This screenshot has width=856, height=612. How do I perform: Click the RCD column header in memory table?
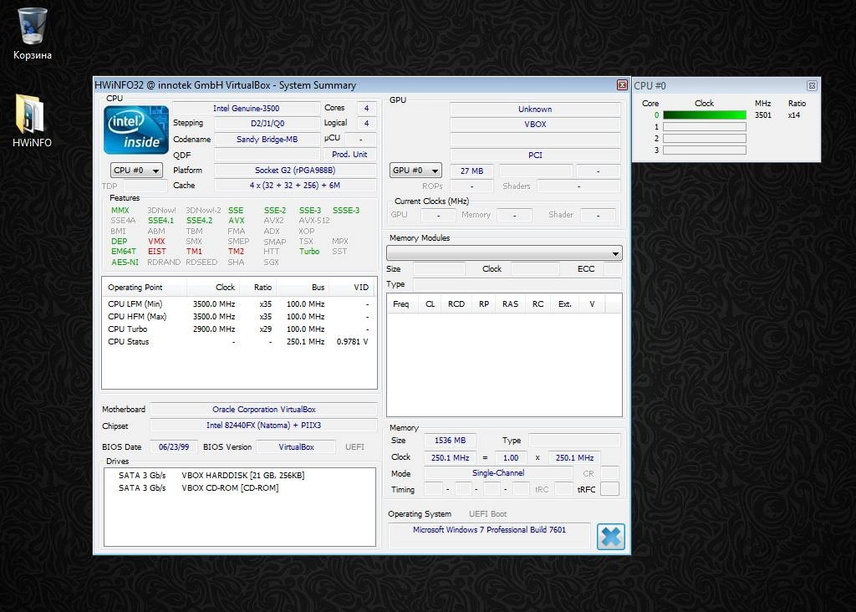point(456,304)
